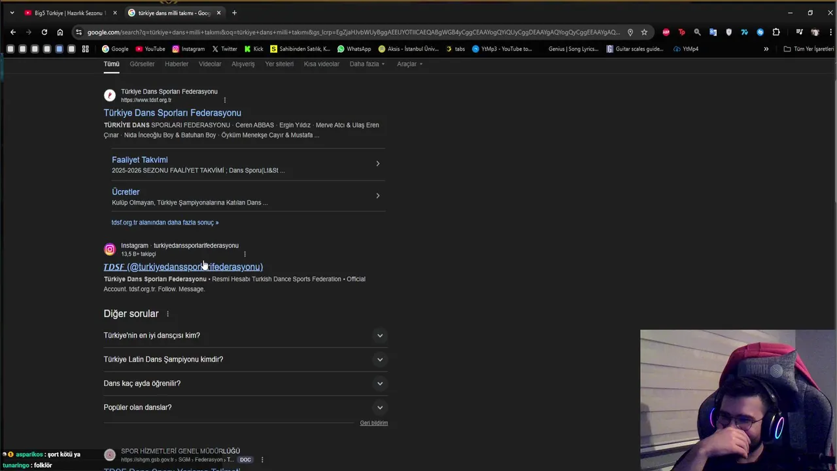837x471 pixels.
Task: Open the browser home page
Action: point(60,32)
